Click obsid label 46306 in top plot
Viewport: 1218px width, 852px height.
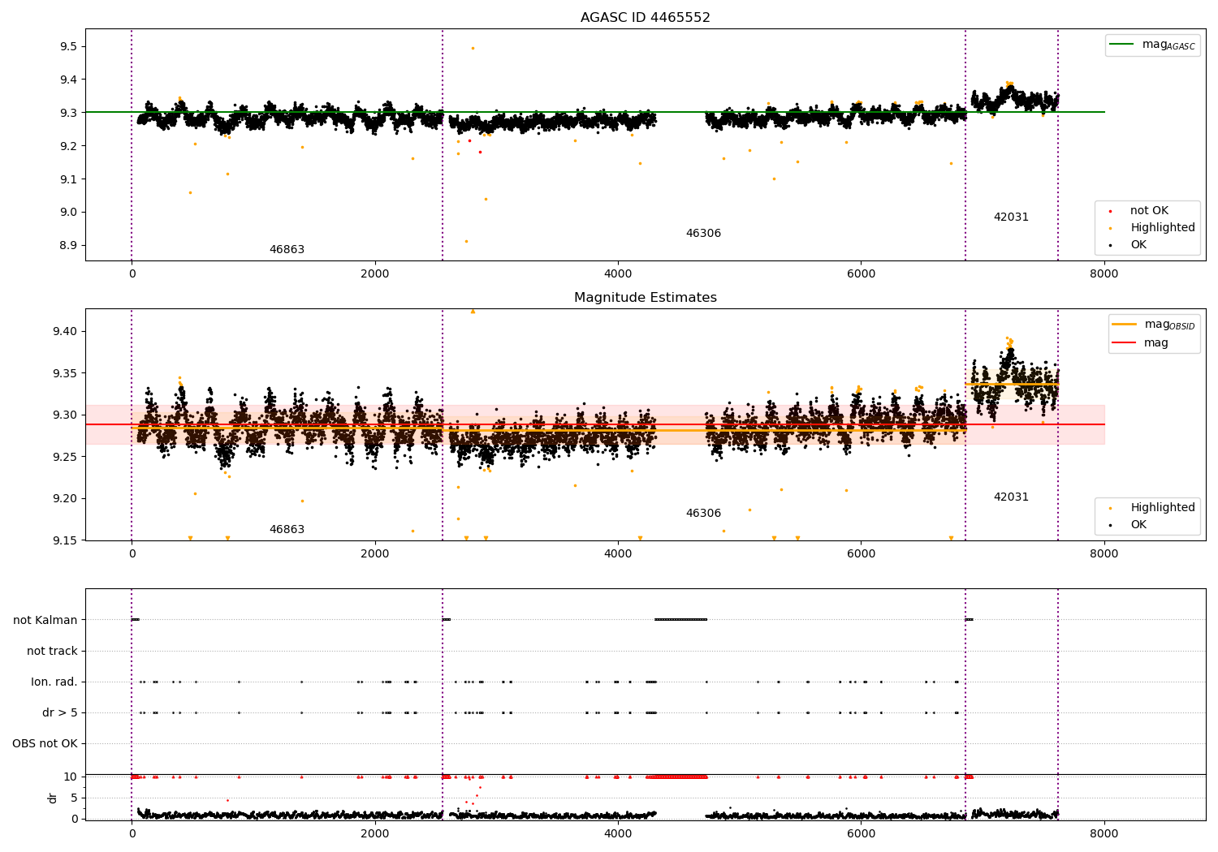tap(703, 234)
